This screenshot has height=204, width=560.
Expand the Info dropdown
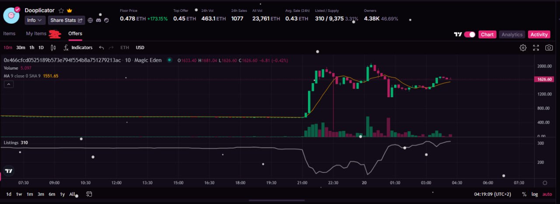(35, 20)
